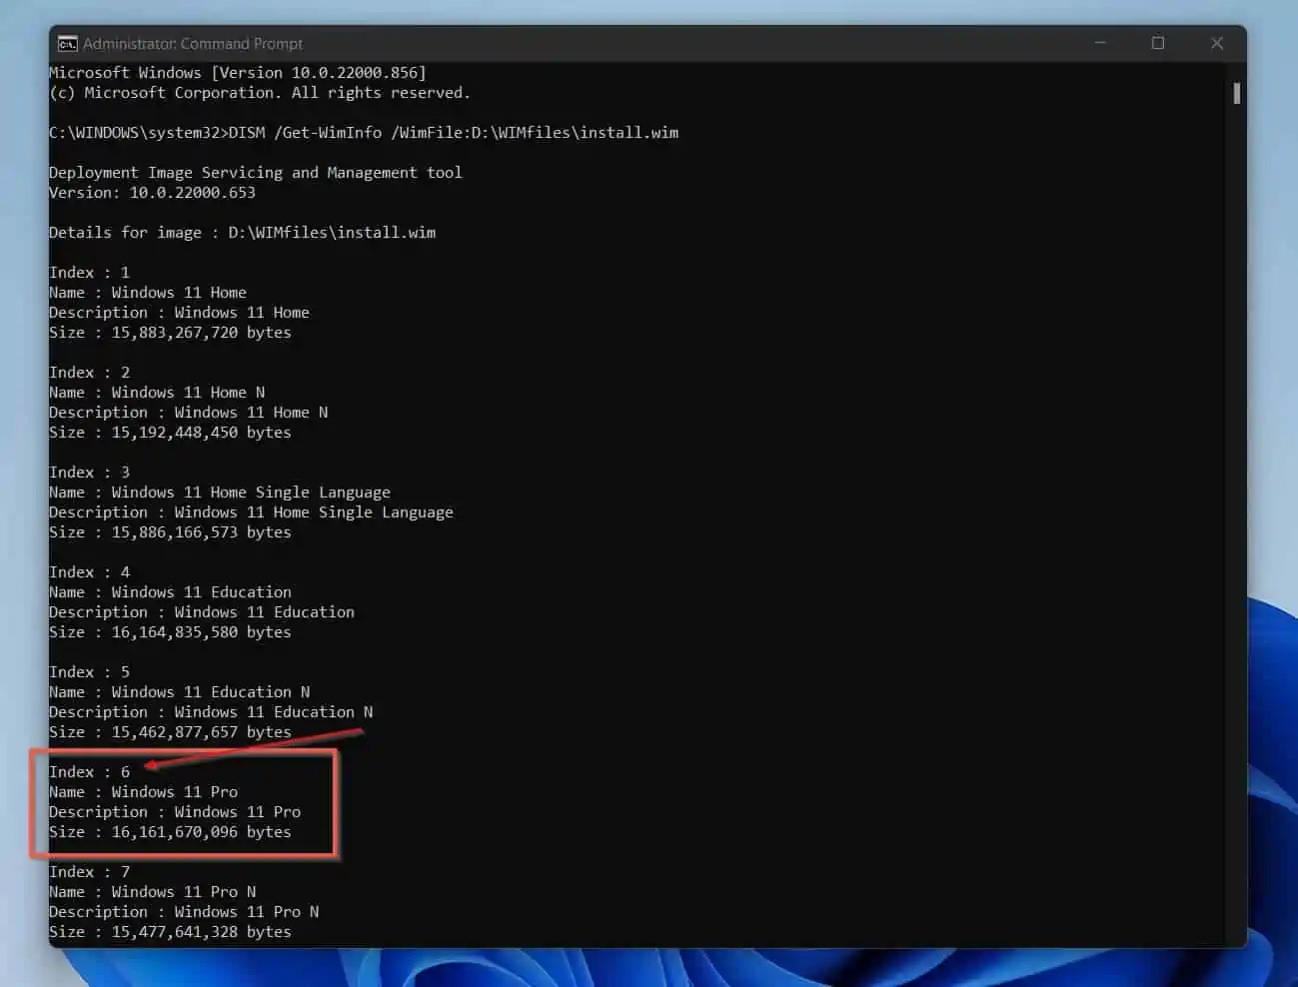Click 'Name : Windows 11 Education N' line

(180, 692)
